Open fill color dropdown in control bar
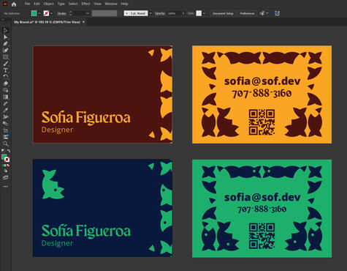Screen dimensions: 347x271 39,13
